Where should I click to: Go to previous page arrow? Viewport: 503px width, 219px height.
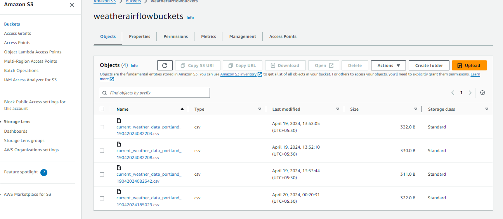click(453, 93)
